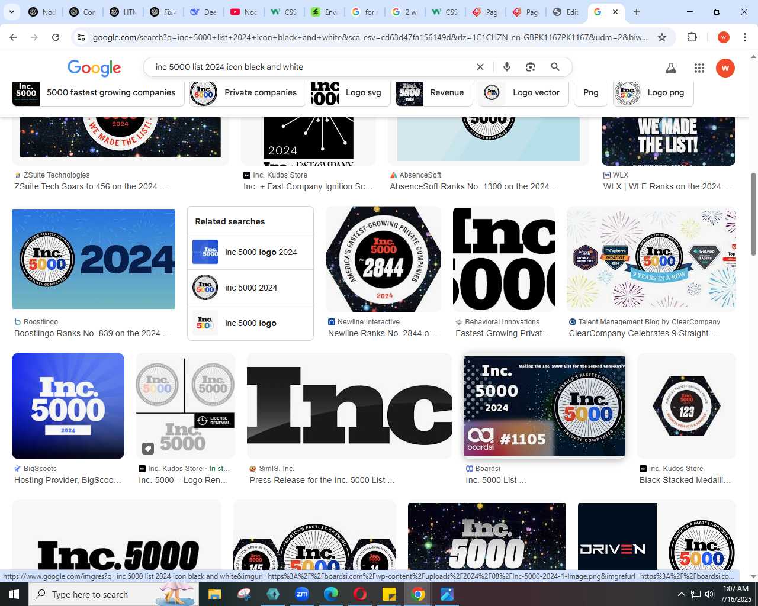Open 'ZSuite Tech Soars to 456' link
This screenshot has height=606, width=758.
[x=91, y=186]
